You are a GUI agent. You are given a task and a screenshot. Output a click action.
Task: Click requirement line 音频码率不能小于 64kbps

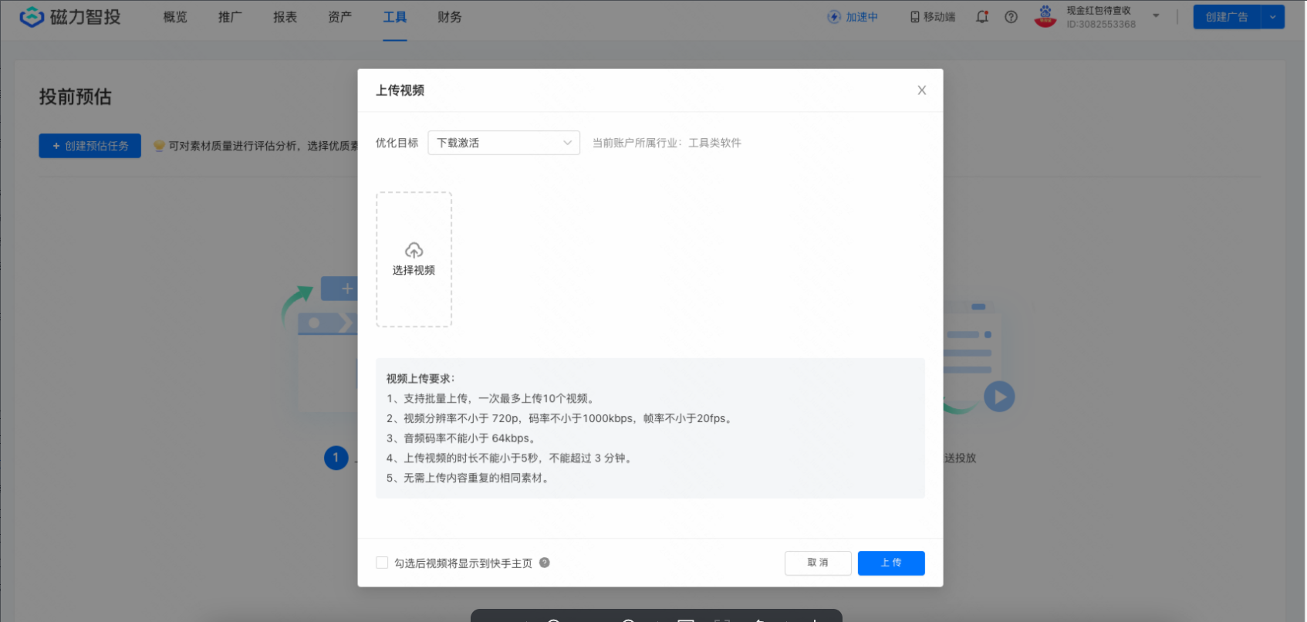[x=461, y=438]
